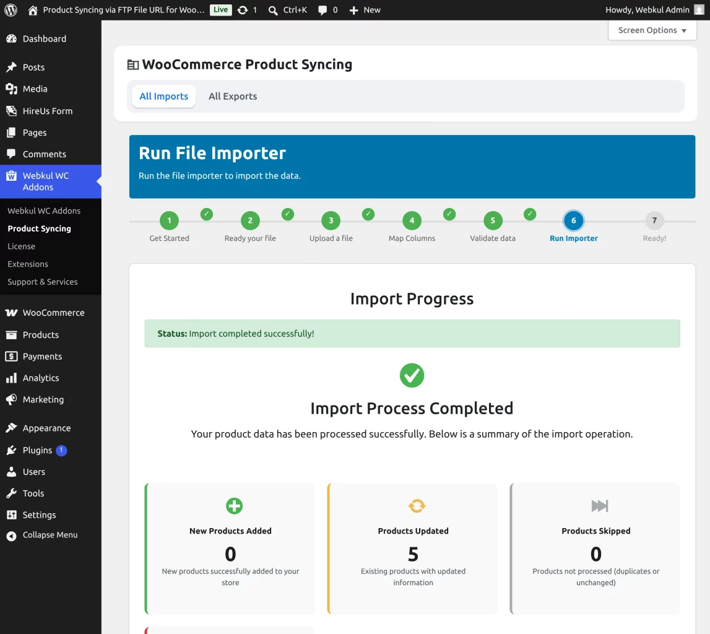
Task: Click the Marketing megaphone icon
Action: pos(11,399)
